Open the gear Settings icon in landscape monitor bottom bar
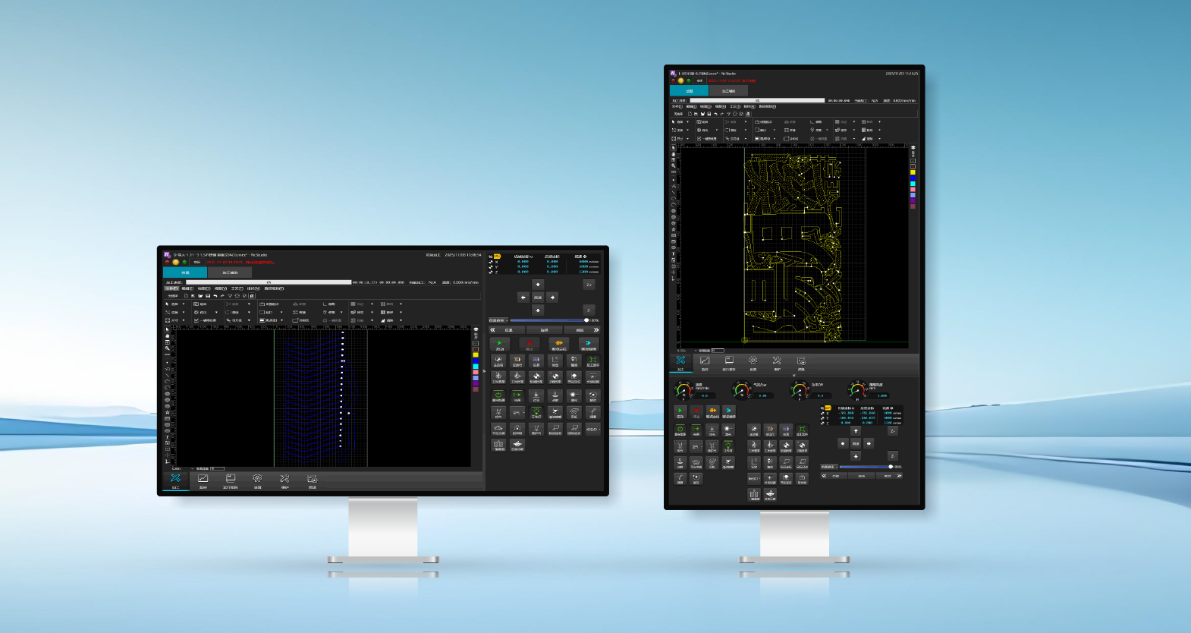 click(x=257, y=479)
